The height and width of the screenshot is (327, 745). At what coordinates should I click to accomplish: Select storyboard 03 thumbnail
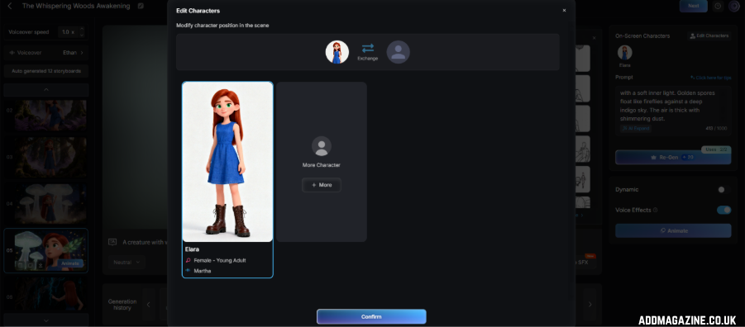[x=50, y=158]
